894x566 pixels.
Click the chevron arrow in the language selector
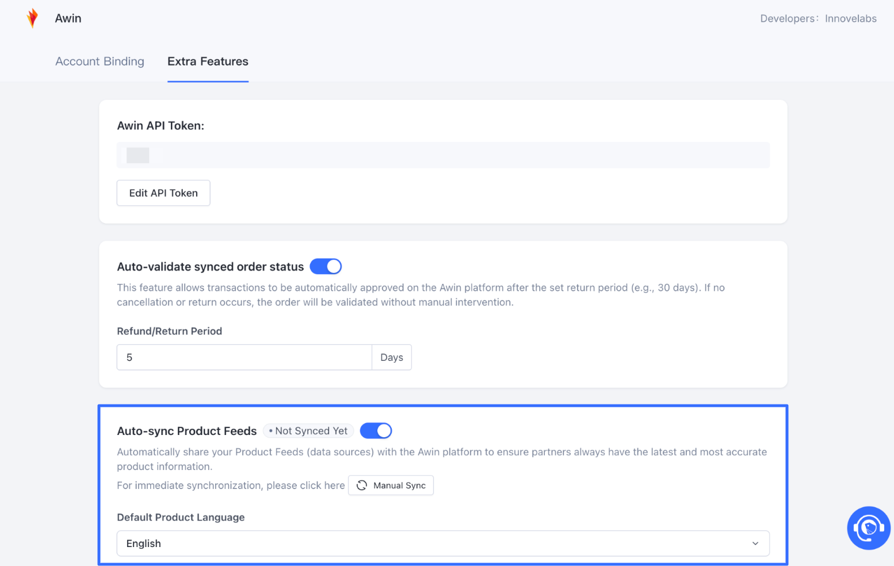click(755, 544)
